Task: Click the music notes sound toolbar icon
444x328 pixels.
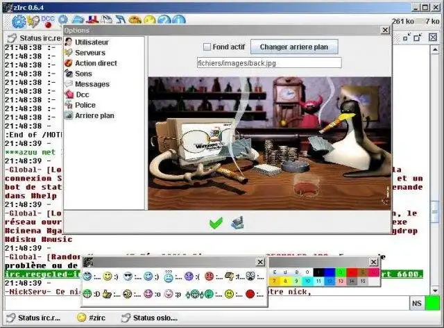Action: pyautogui.click(x=121, y=20)
